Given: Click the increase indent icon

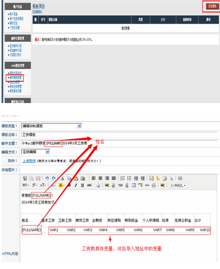Looking at the screenshot, I should 136,178.
